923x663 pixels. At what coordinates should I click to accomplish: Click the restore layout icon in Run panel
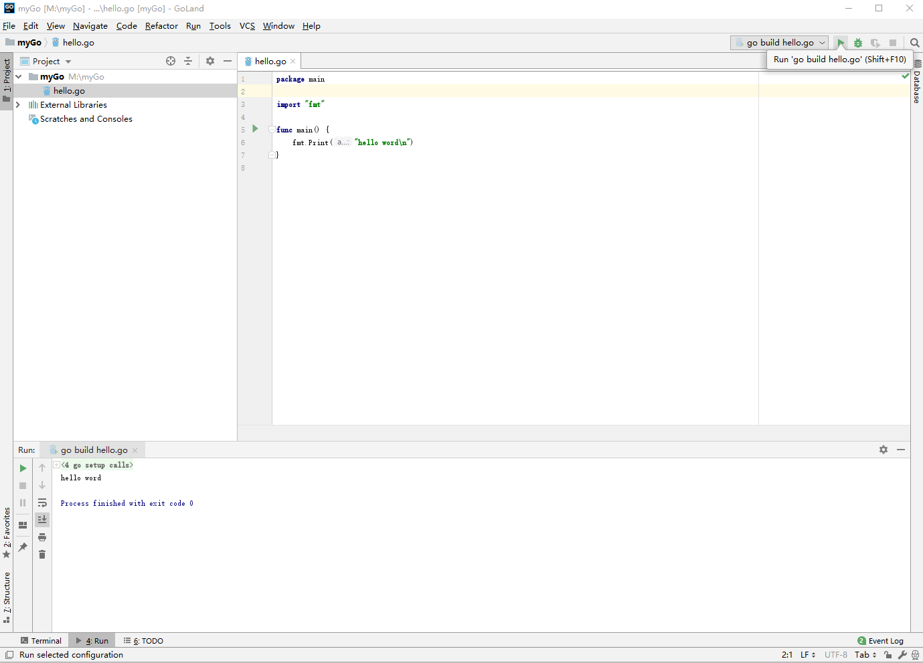[23, 525]
